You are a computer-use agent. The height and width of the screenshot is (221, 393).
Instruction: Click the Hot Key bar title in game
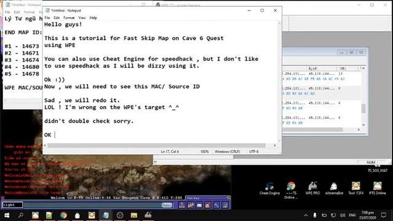click(x=193, y=198)
